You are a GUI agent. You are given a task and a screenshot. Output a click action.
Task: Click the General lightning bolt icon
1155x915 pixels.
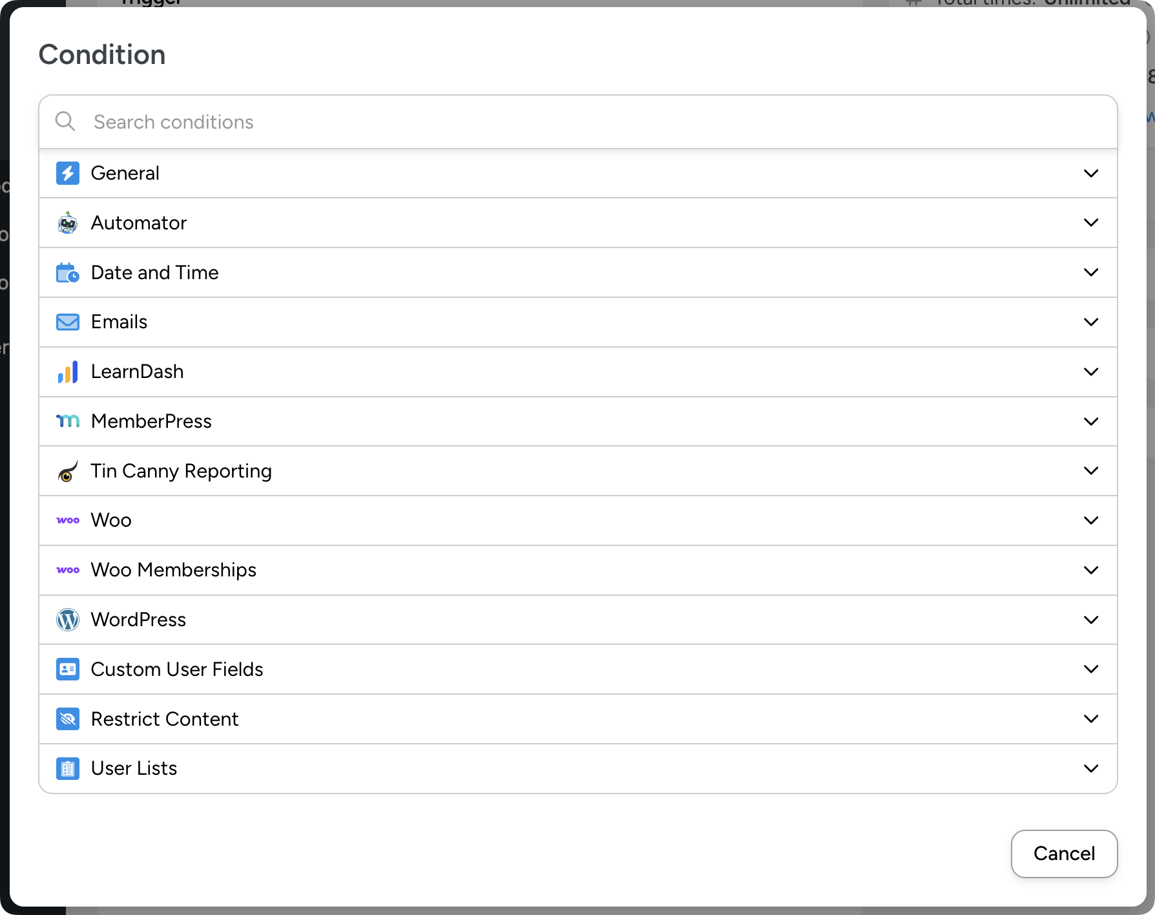68,173
